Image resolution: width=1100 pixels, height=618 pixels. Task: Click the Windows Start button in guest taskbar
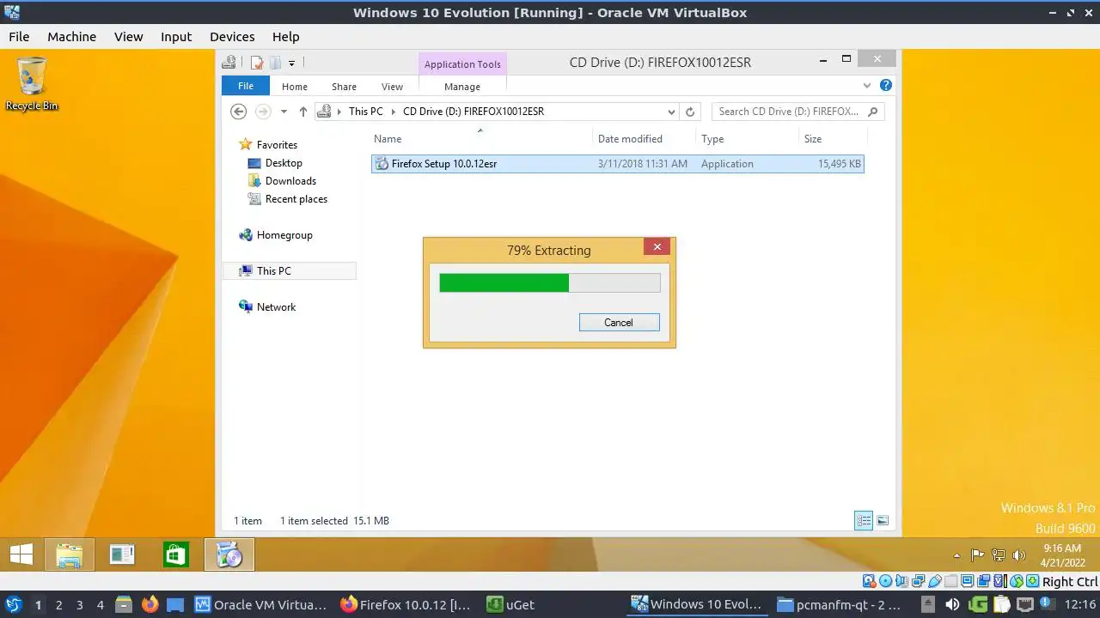click(x=21, y=554)
